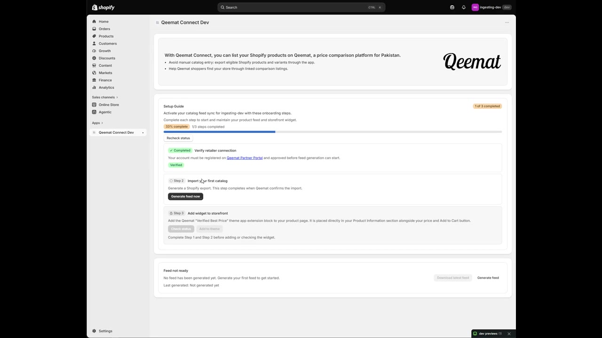Focus the Search input field

click(x=301, y=8)
